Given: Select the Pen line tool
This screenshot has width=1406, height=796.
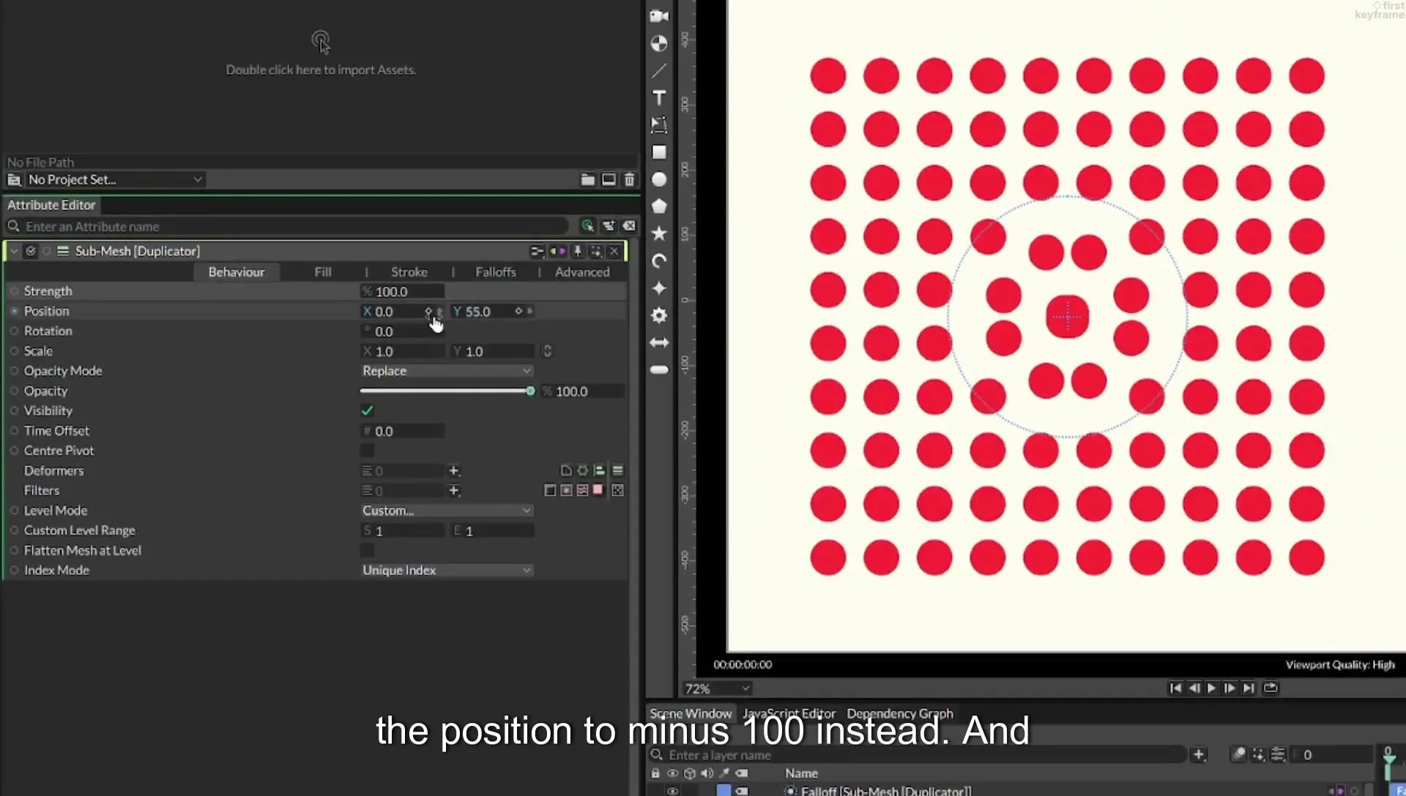Looking at the screenshot, I should pos(659,70).
